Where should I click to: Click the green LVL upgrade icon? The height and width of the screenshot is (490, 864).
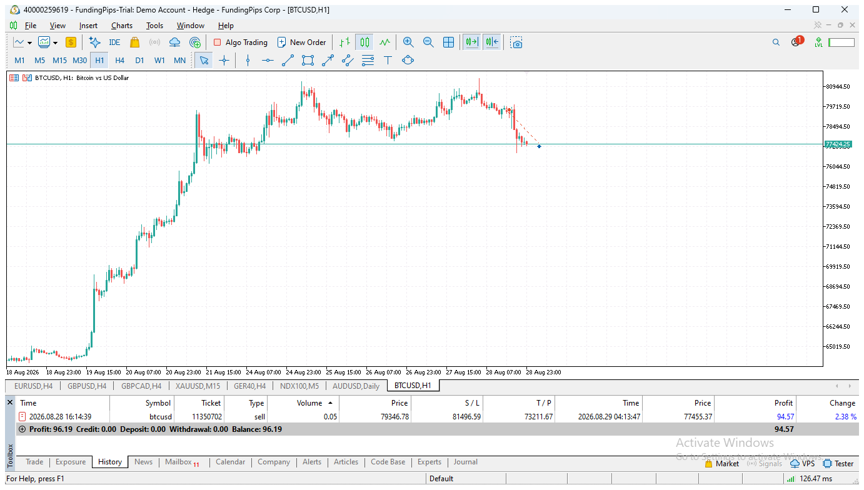[x=818, y=42]
